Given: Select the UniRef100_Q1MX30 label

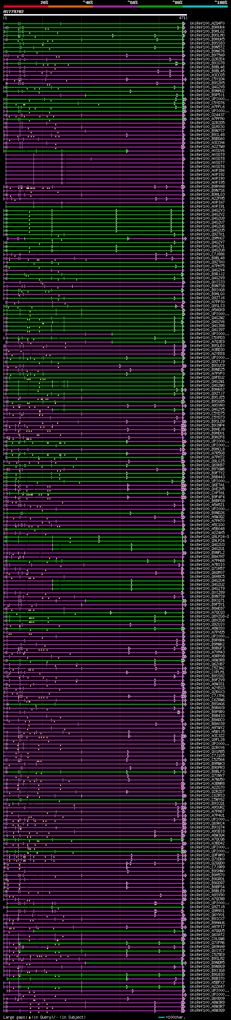Looking at the screenshot, I should coord(207,127).
